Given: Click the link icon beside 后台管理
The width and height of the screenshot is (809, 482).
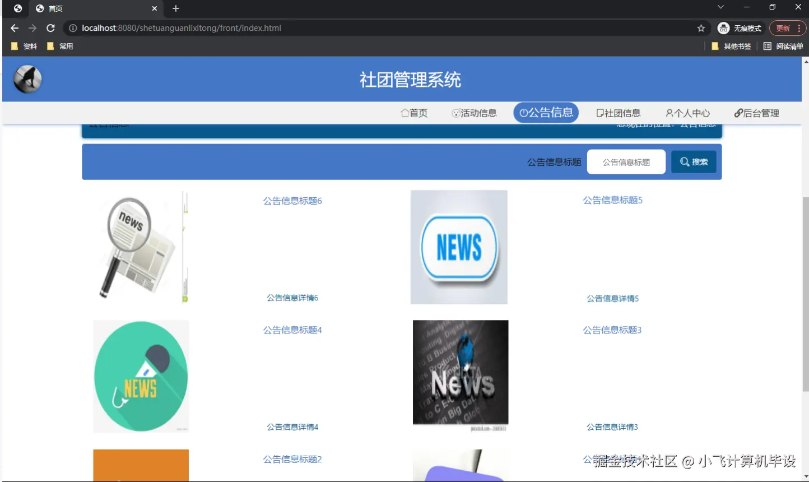Looking at the screenshot, I should 738,113.
